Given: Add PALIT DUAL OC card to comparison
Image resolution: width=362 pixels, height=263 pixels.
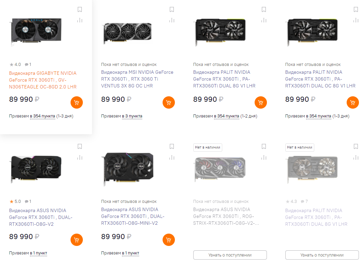Looking at the screenshot, I should pyautogui.click(x=356, y=20).
